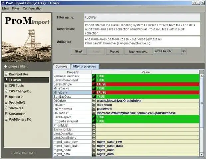206x159 pixels.
Task: Click the XmlPipeFilter plugin icon
Action: click(x=6, y=74)
